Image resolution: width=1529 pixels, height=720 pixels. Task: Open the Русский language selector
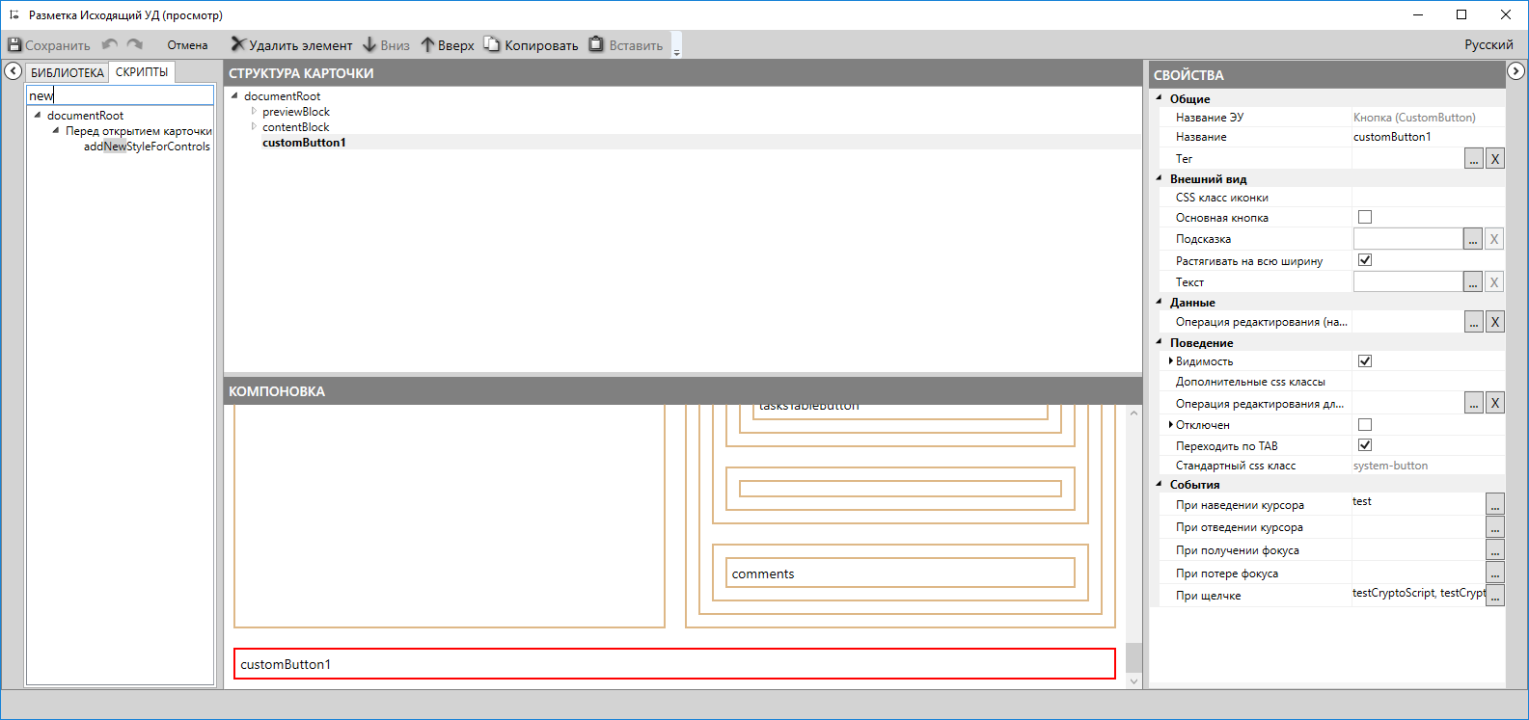pyautogui.click(x=1488, y=45)
